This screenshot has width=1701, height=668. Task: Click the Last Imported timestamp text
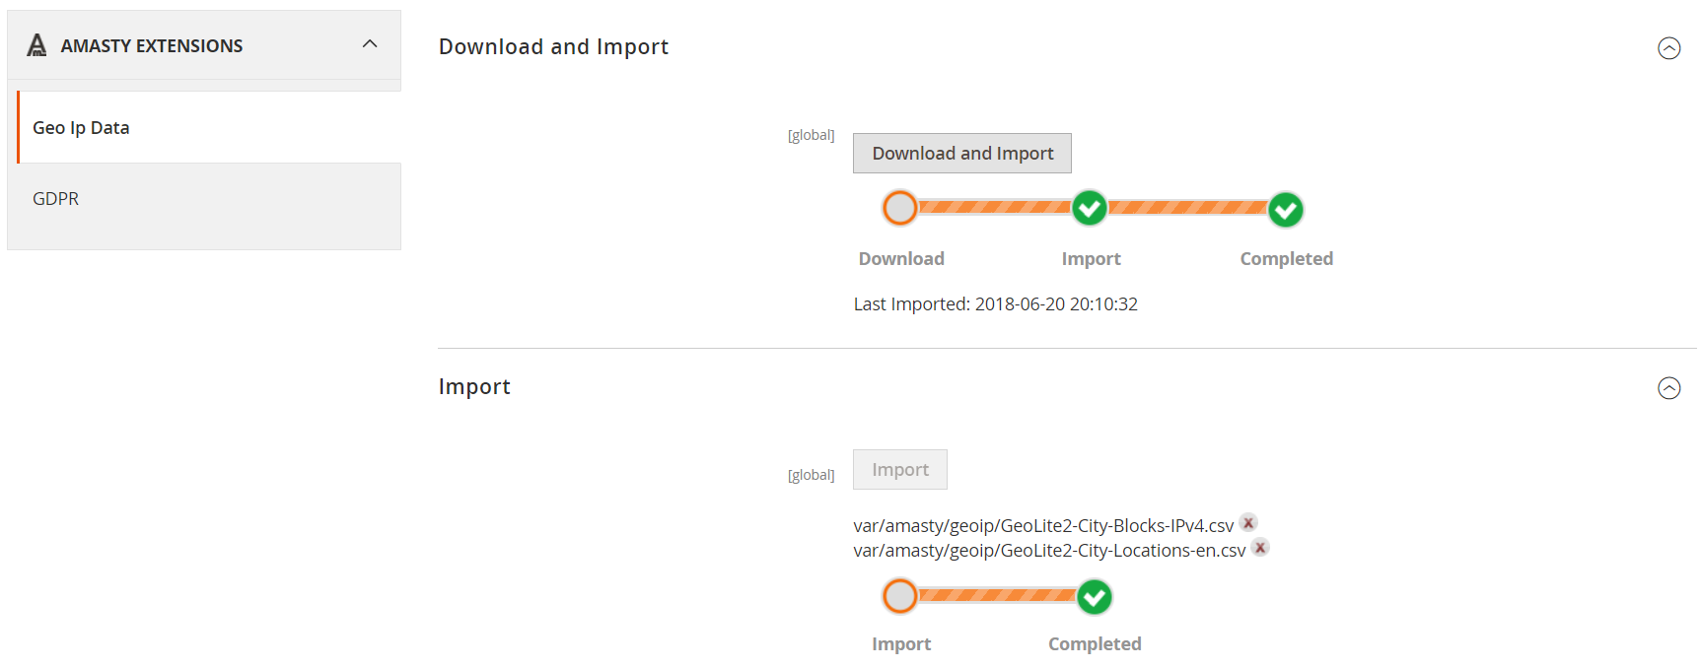[x=996, y=304]
